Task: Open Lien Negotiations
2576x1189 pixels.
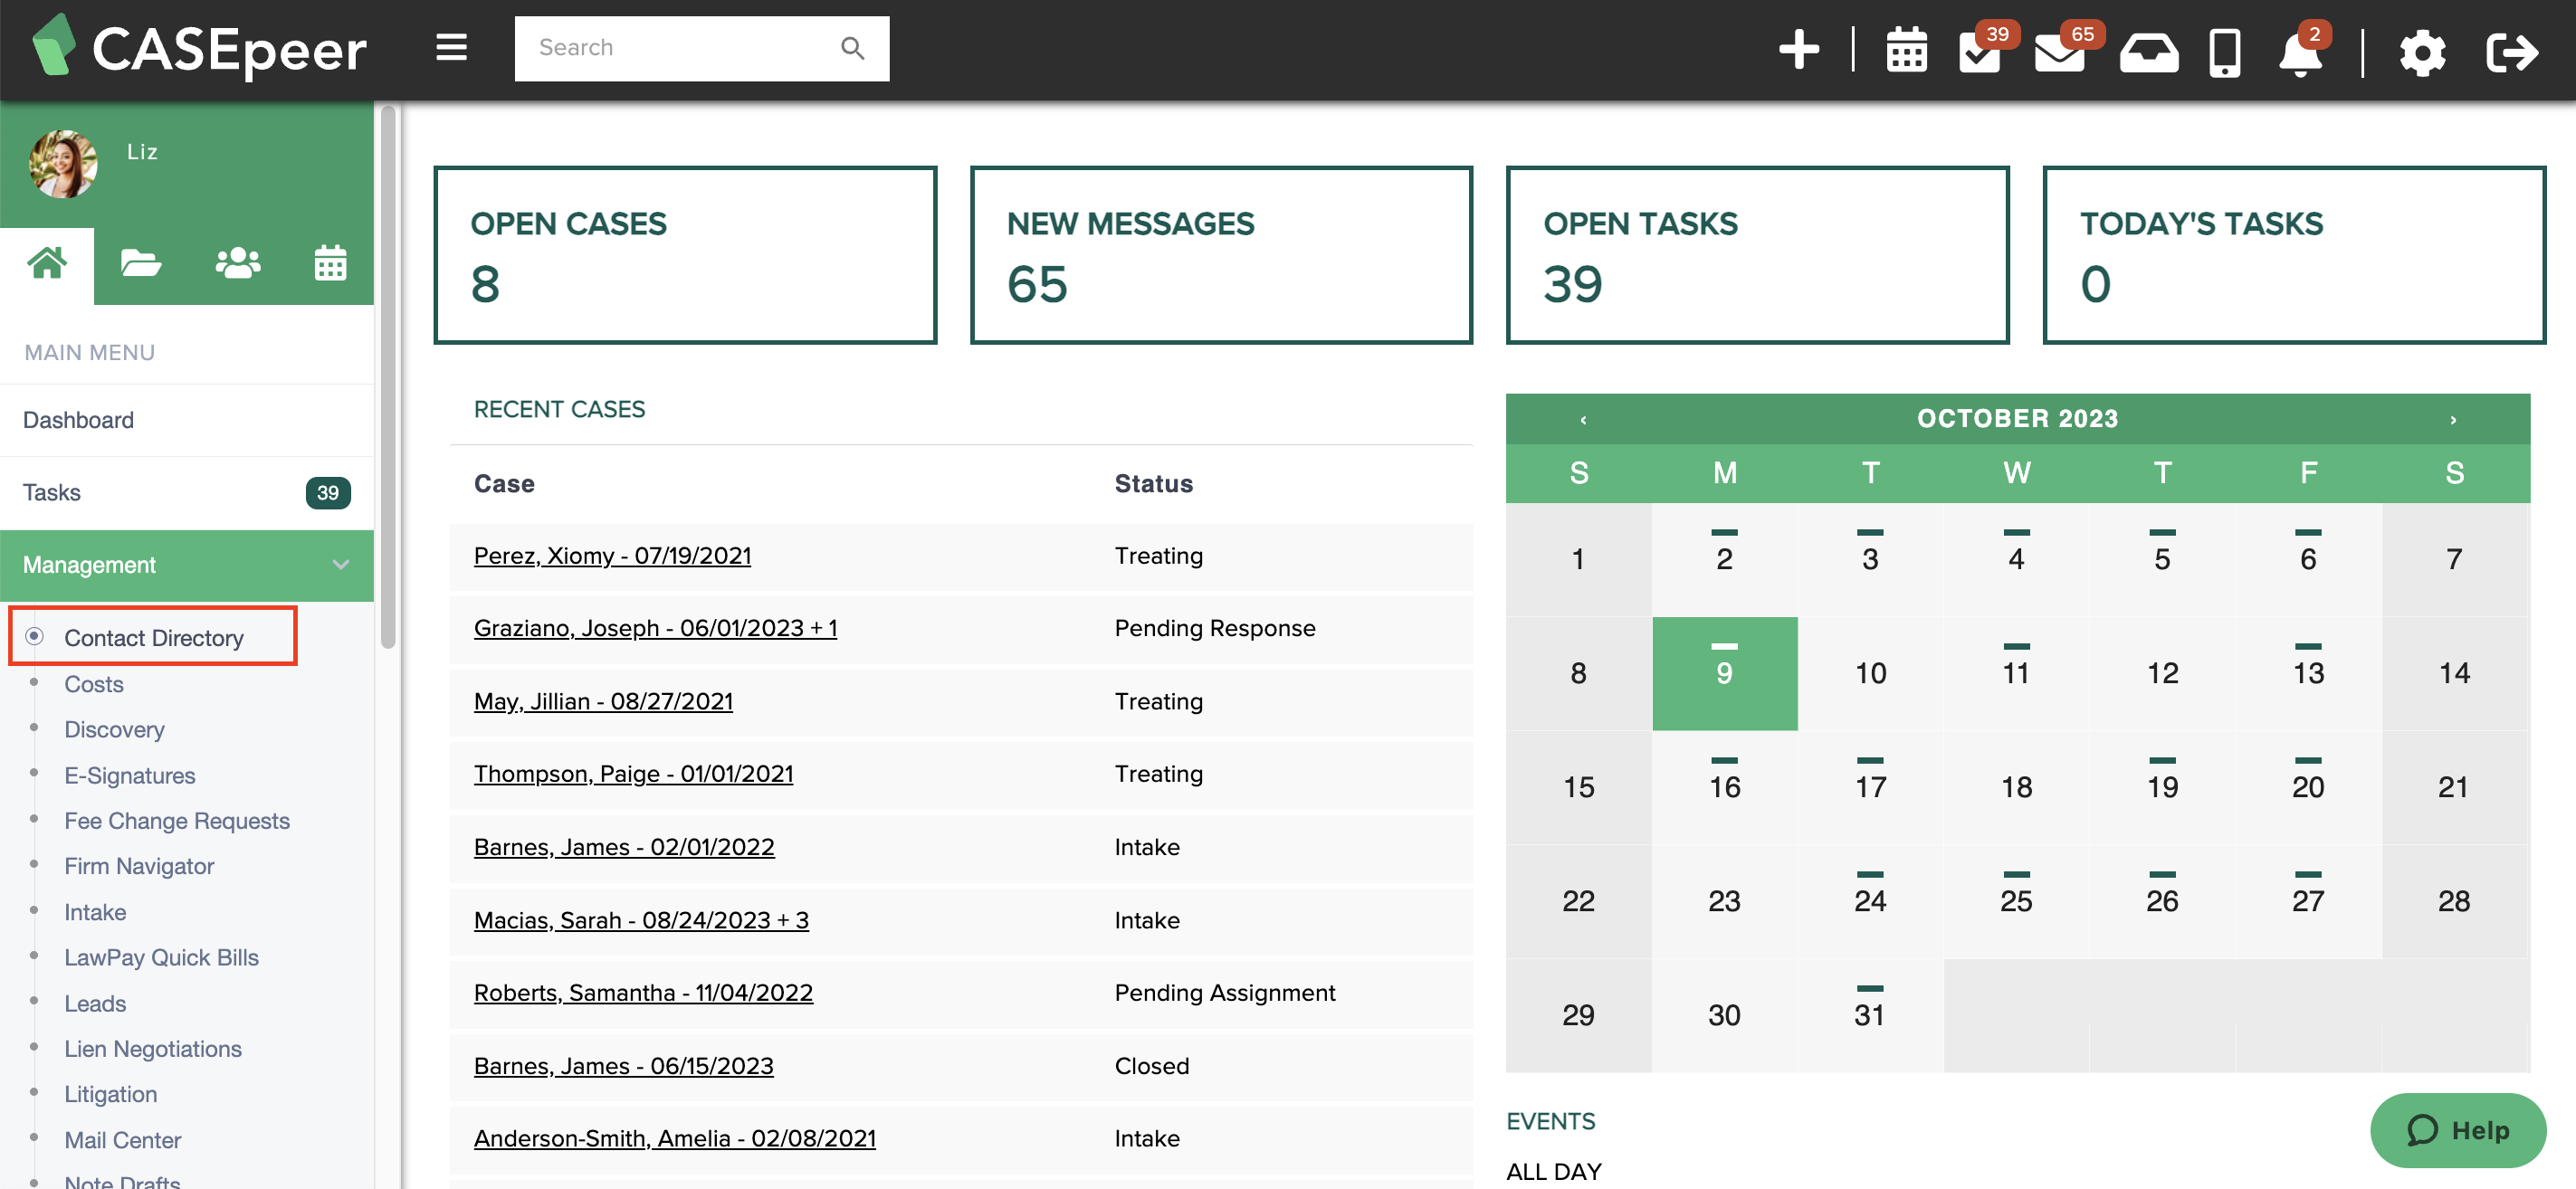Action: pos(153,1048)
